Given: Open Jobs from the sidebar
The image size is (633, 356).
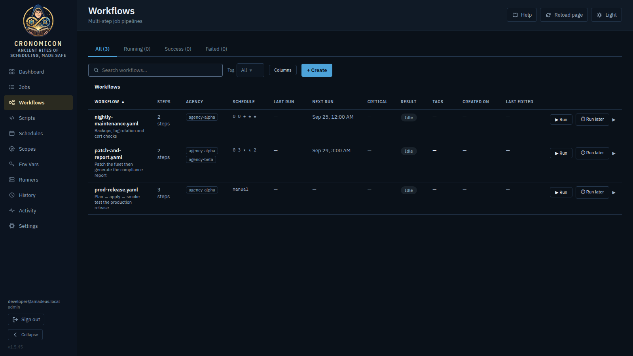Looking at the screenshot, I should coord(38,87).
